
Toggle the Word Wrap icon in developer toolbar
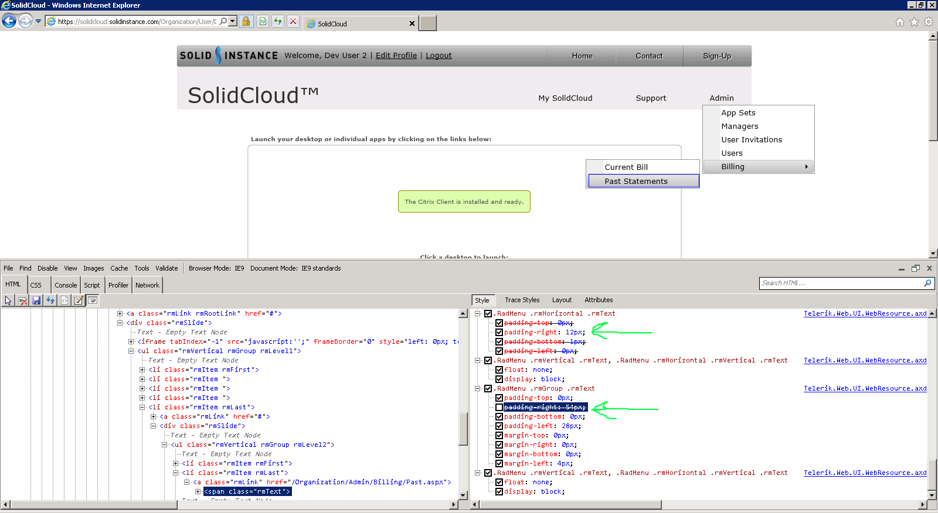pyautogui.click(x=93, y=300)
